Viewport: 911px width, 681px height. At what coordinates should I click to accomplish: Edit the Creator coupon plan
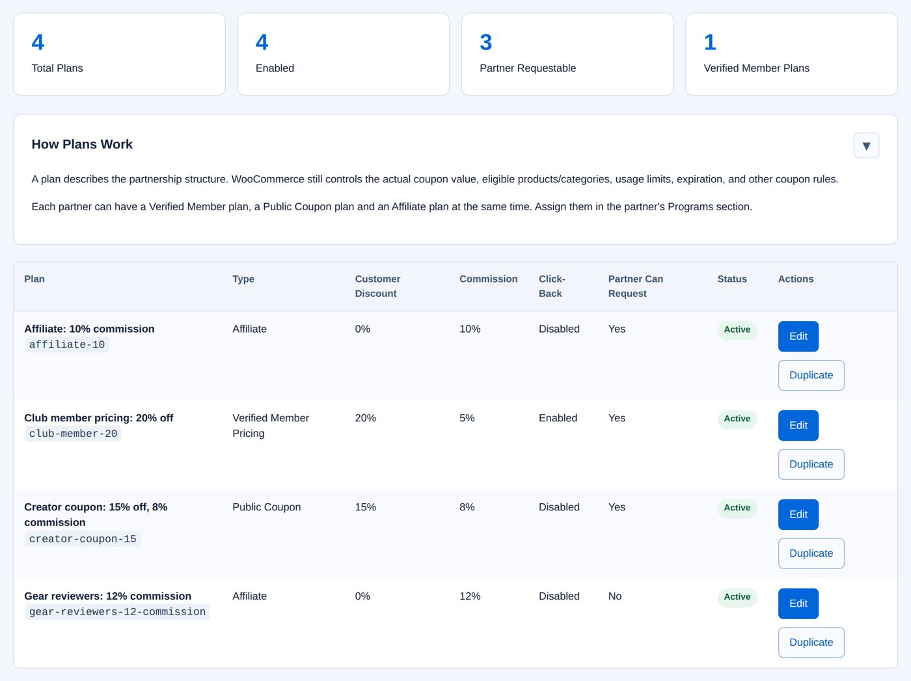click(x=798, y=514)
